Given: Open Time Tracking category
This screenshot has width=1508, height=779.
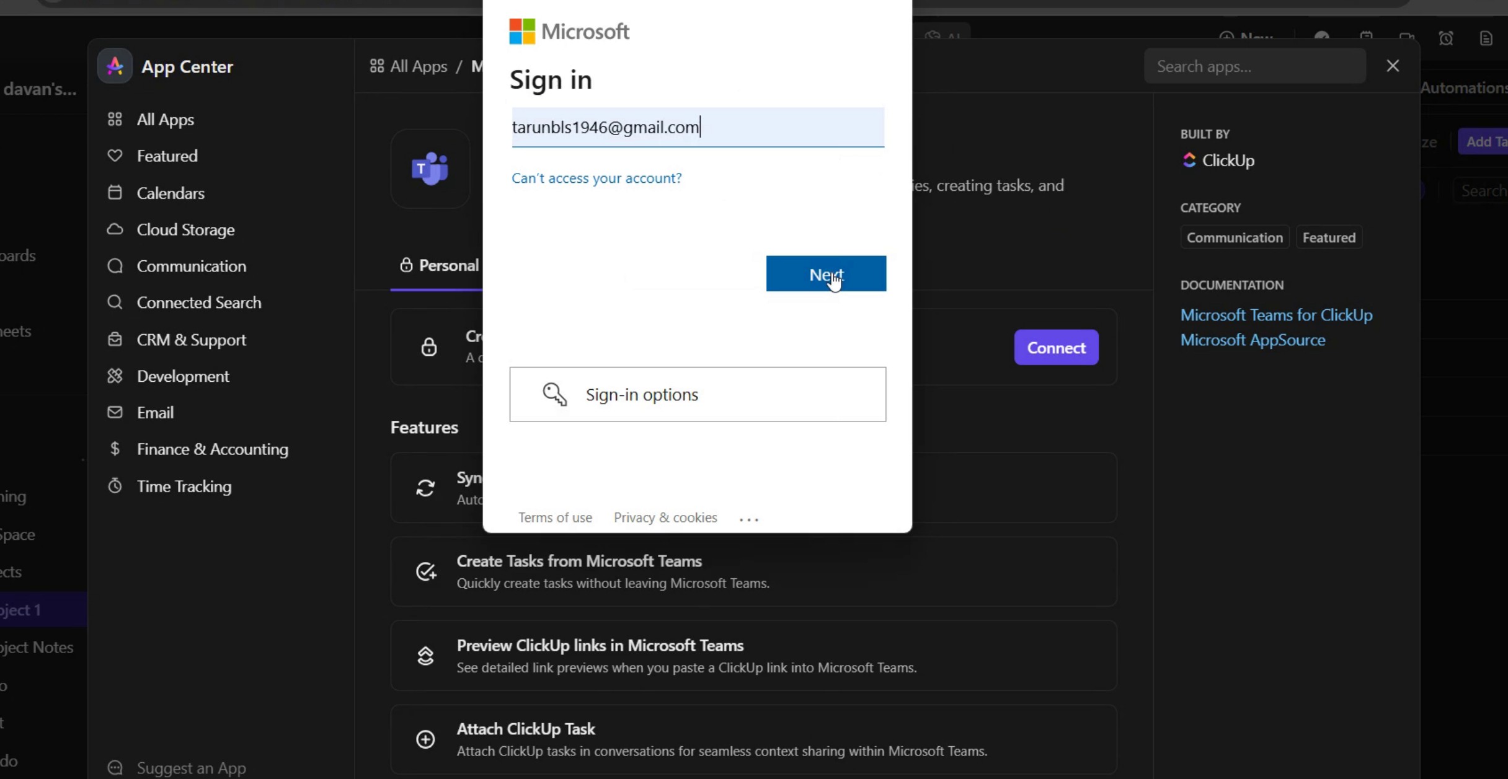Looking at the screenshot, I should 184,486.
